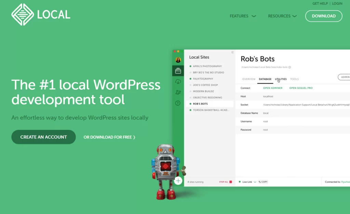Click the Admin button
Image resolution: width=350 pixels, height=214 pixels.
click(344, 77)
